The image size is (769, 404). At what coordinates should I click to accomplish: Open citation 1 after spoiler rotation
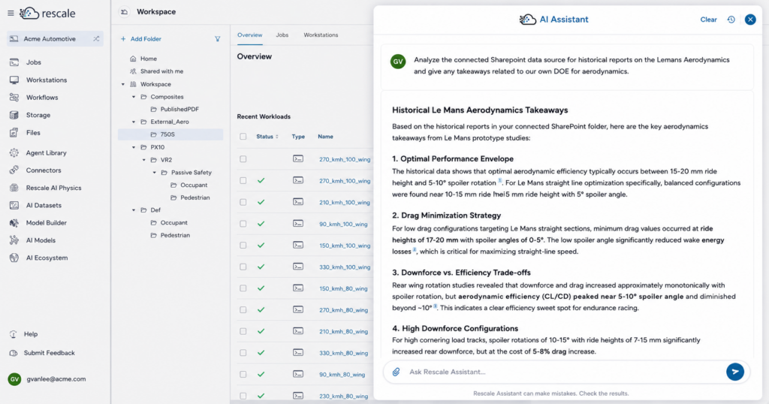[500, 181]
